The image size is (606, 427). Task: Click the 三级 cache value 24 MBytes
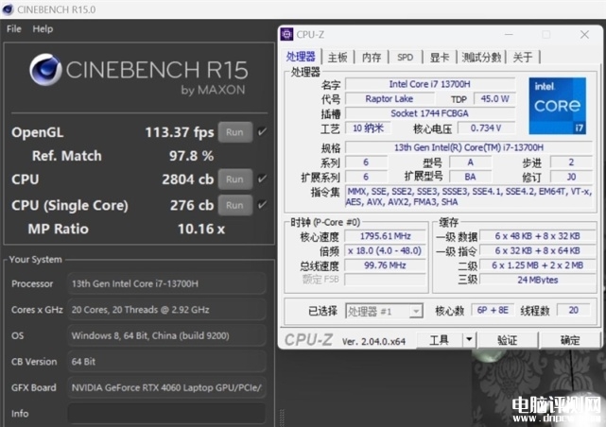click(x=538, y=280)
